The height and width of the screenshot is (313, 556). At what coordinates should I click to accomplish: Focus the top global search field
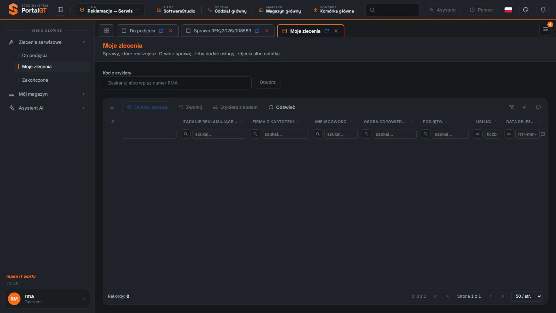coord(392,10)
